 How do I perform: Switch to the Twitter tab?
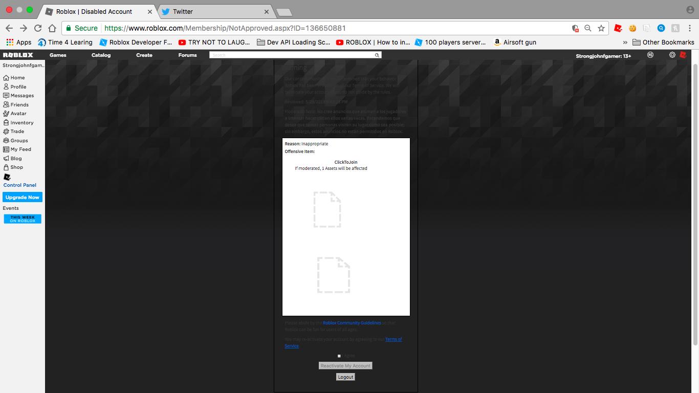[216, 11]
